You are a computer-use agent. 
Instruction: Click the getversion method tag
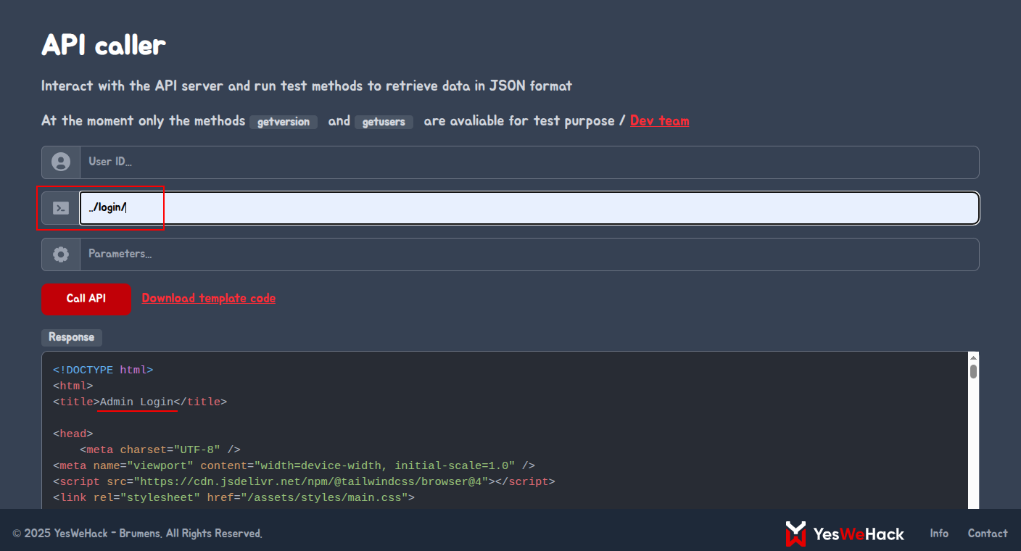pyautogui.click(x=284, y=122)
